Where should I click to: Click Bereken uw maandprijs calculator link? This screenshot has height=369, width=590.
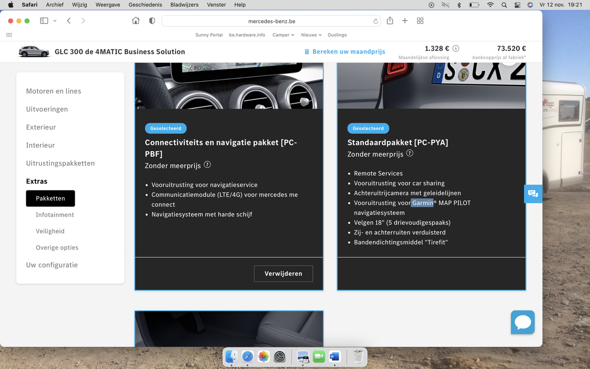[345, 52]
